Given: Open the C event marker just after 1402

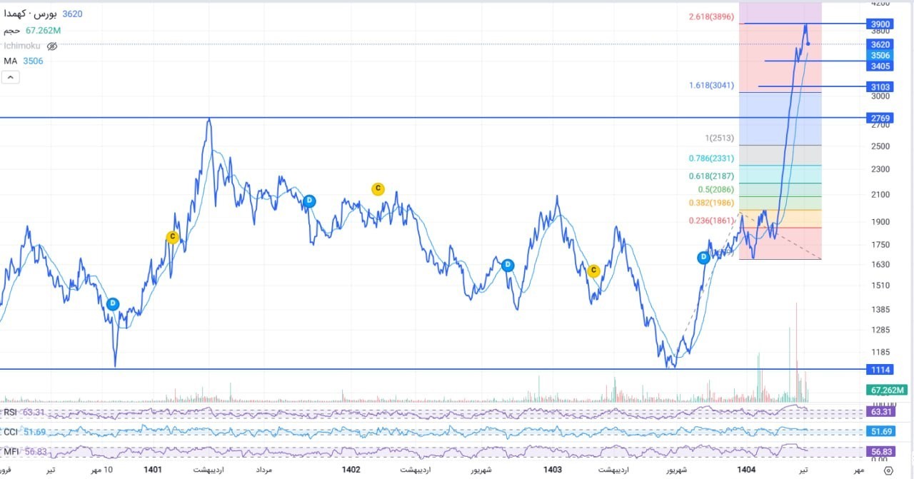Looking at the screenshot, I should point(378,189).
